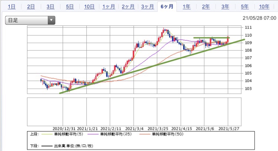Screen dimensions: 278x151
Task: Select the 5日 chart range
Action: (x=70, y=7)
